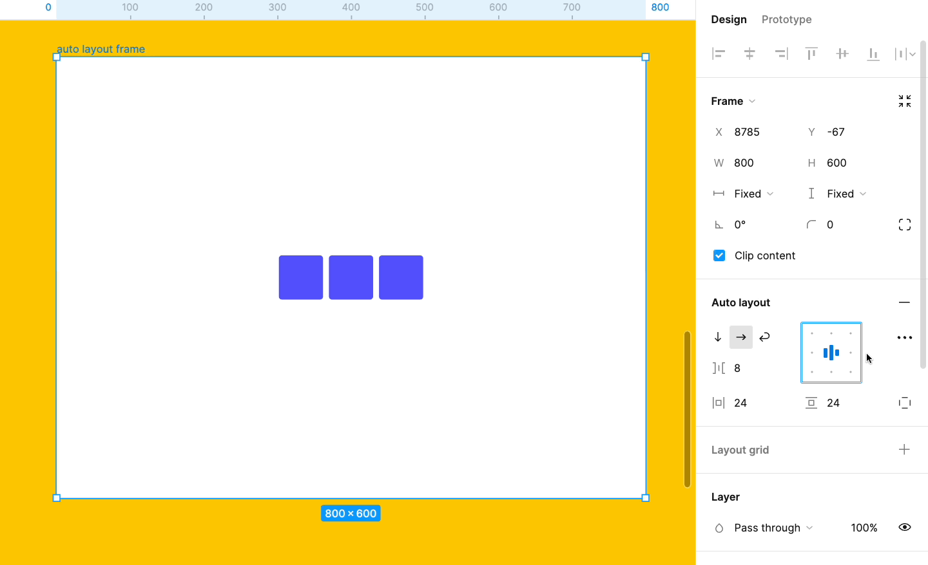Align selection to the bottom
This screenshot has height=565, width=928.
tap(873, 54)
